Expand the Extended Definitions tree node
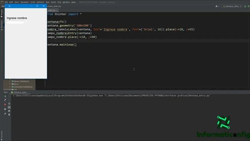The image size is (250, 141). point(10,87)
